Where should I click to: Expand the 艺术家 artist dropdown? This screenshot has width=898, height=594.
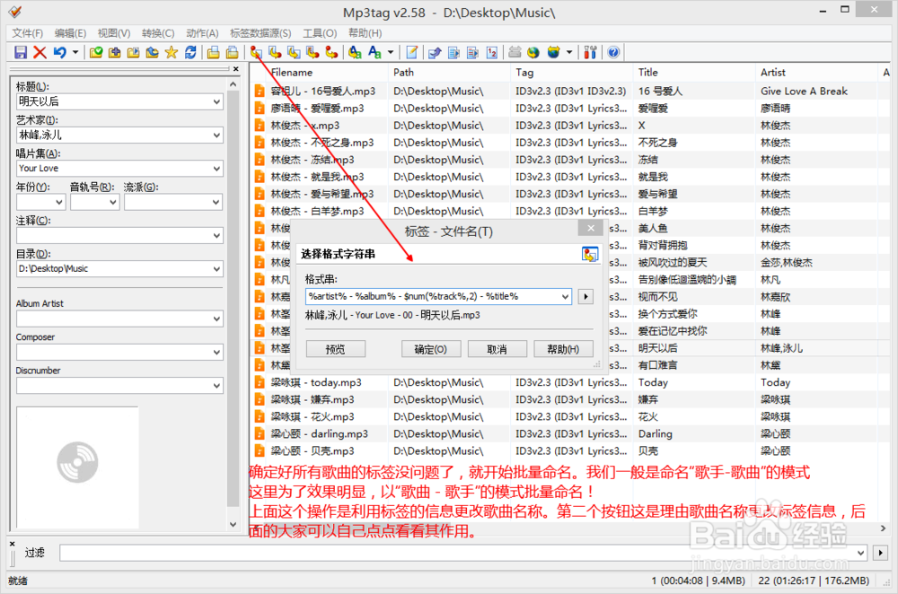pyautogui.click(x=216, y=135)
